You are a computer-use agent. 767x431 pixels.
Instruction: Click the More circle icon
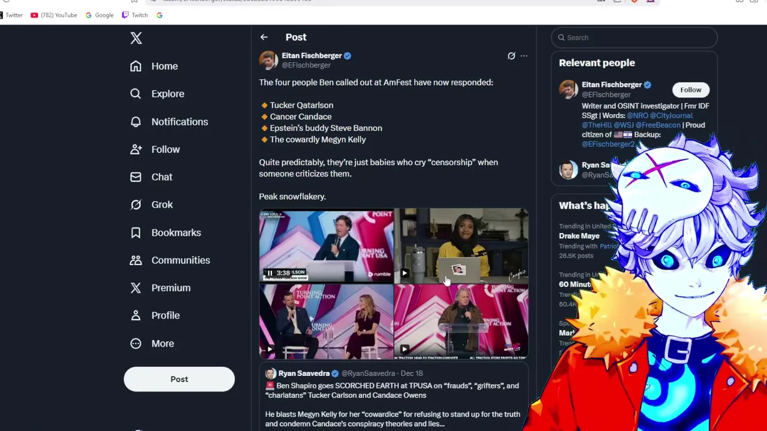[x=136, y=343]
